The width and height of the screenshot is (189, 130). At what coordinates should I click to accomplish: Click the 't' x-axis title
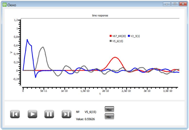pos(100,94)
